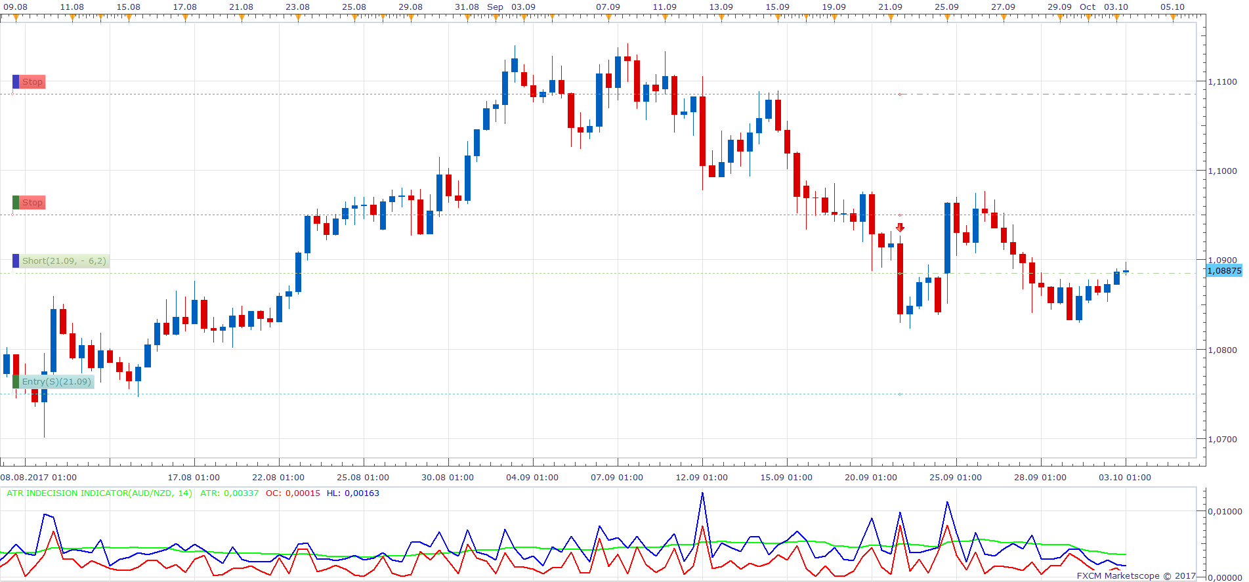Click the current price tag 1,08875
This screenshot has height=582, width=1249.
pos(1224,270)
